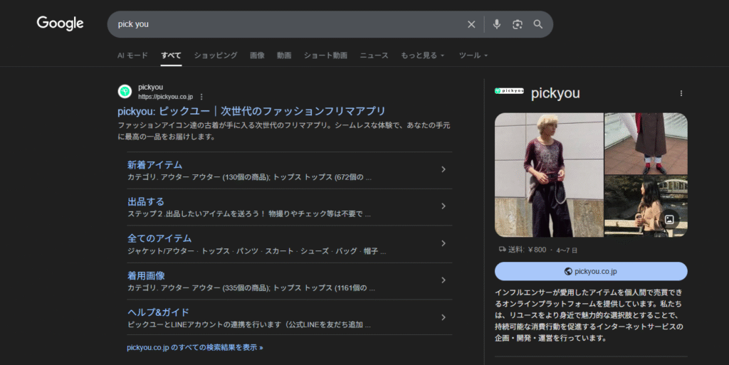Open the ツール dropdown menu
Image resolution: width=729 pixels, height=365 pixels.
click(x=473, y=55)
